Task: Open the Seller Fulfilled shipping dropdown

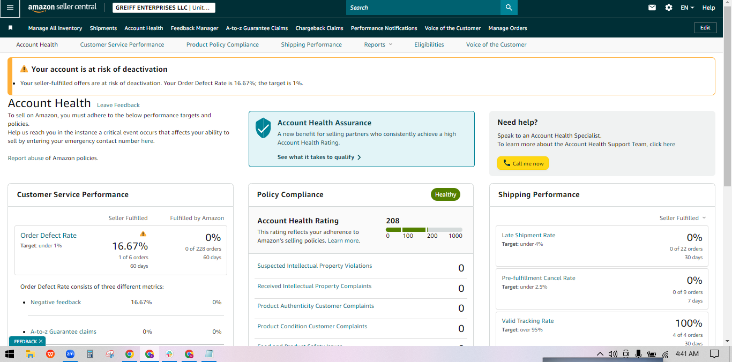Action: (x=683, y=218)
